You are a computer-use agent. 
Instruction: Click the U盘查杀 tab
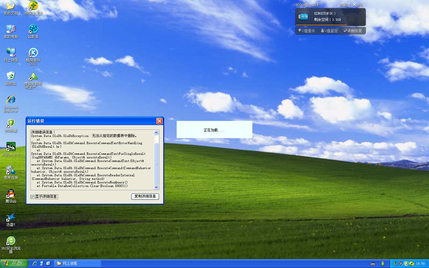307,31
